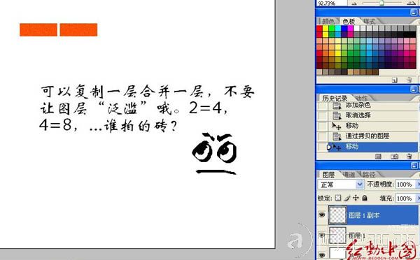Click the zoom in mountain icon in Navigator

click(x=411, y=3)
